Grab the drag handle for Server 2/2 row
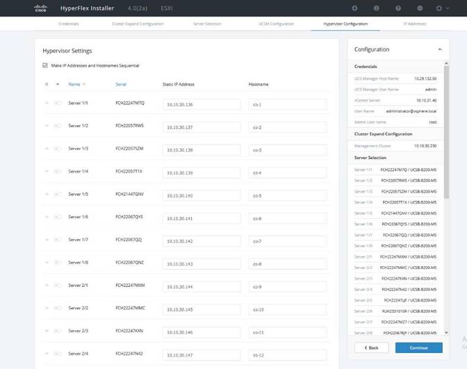The height and width of the screenshot is (369, 467). click(47, 308)
